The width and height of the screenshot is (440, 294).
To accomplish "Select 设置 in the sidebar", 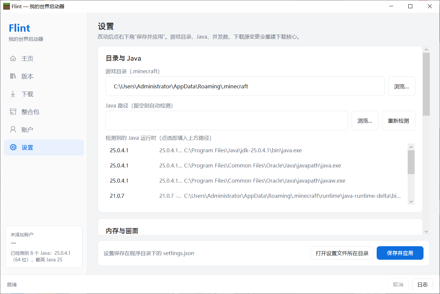I will point(44,147).
